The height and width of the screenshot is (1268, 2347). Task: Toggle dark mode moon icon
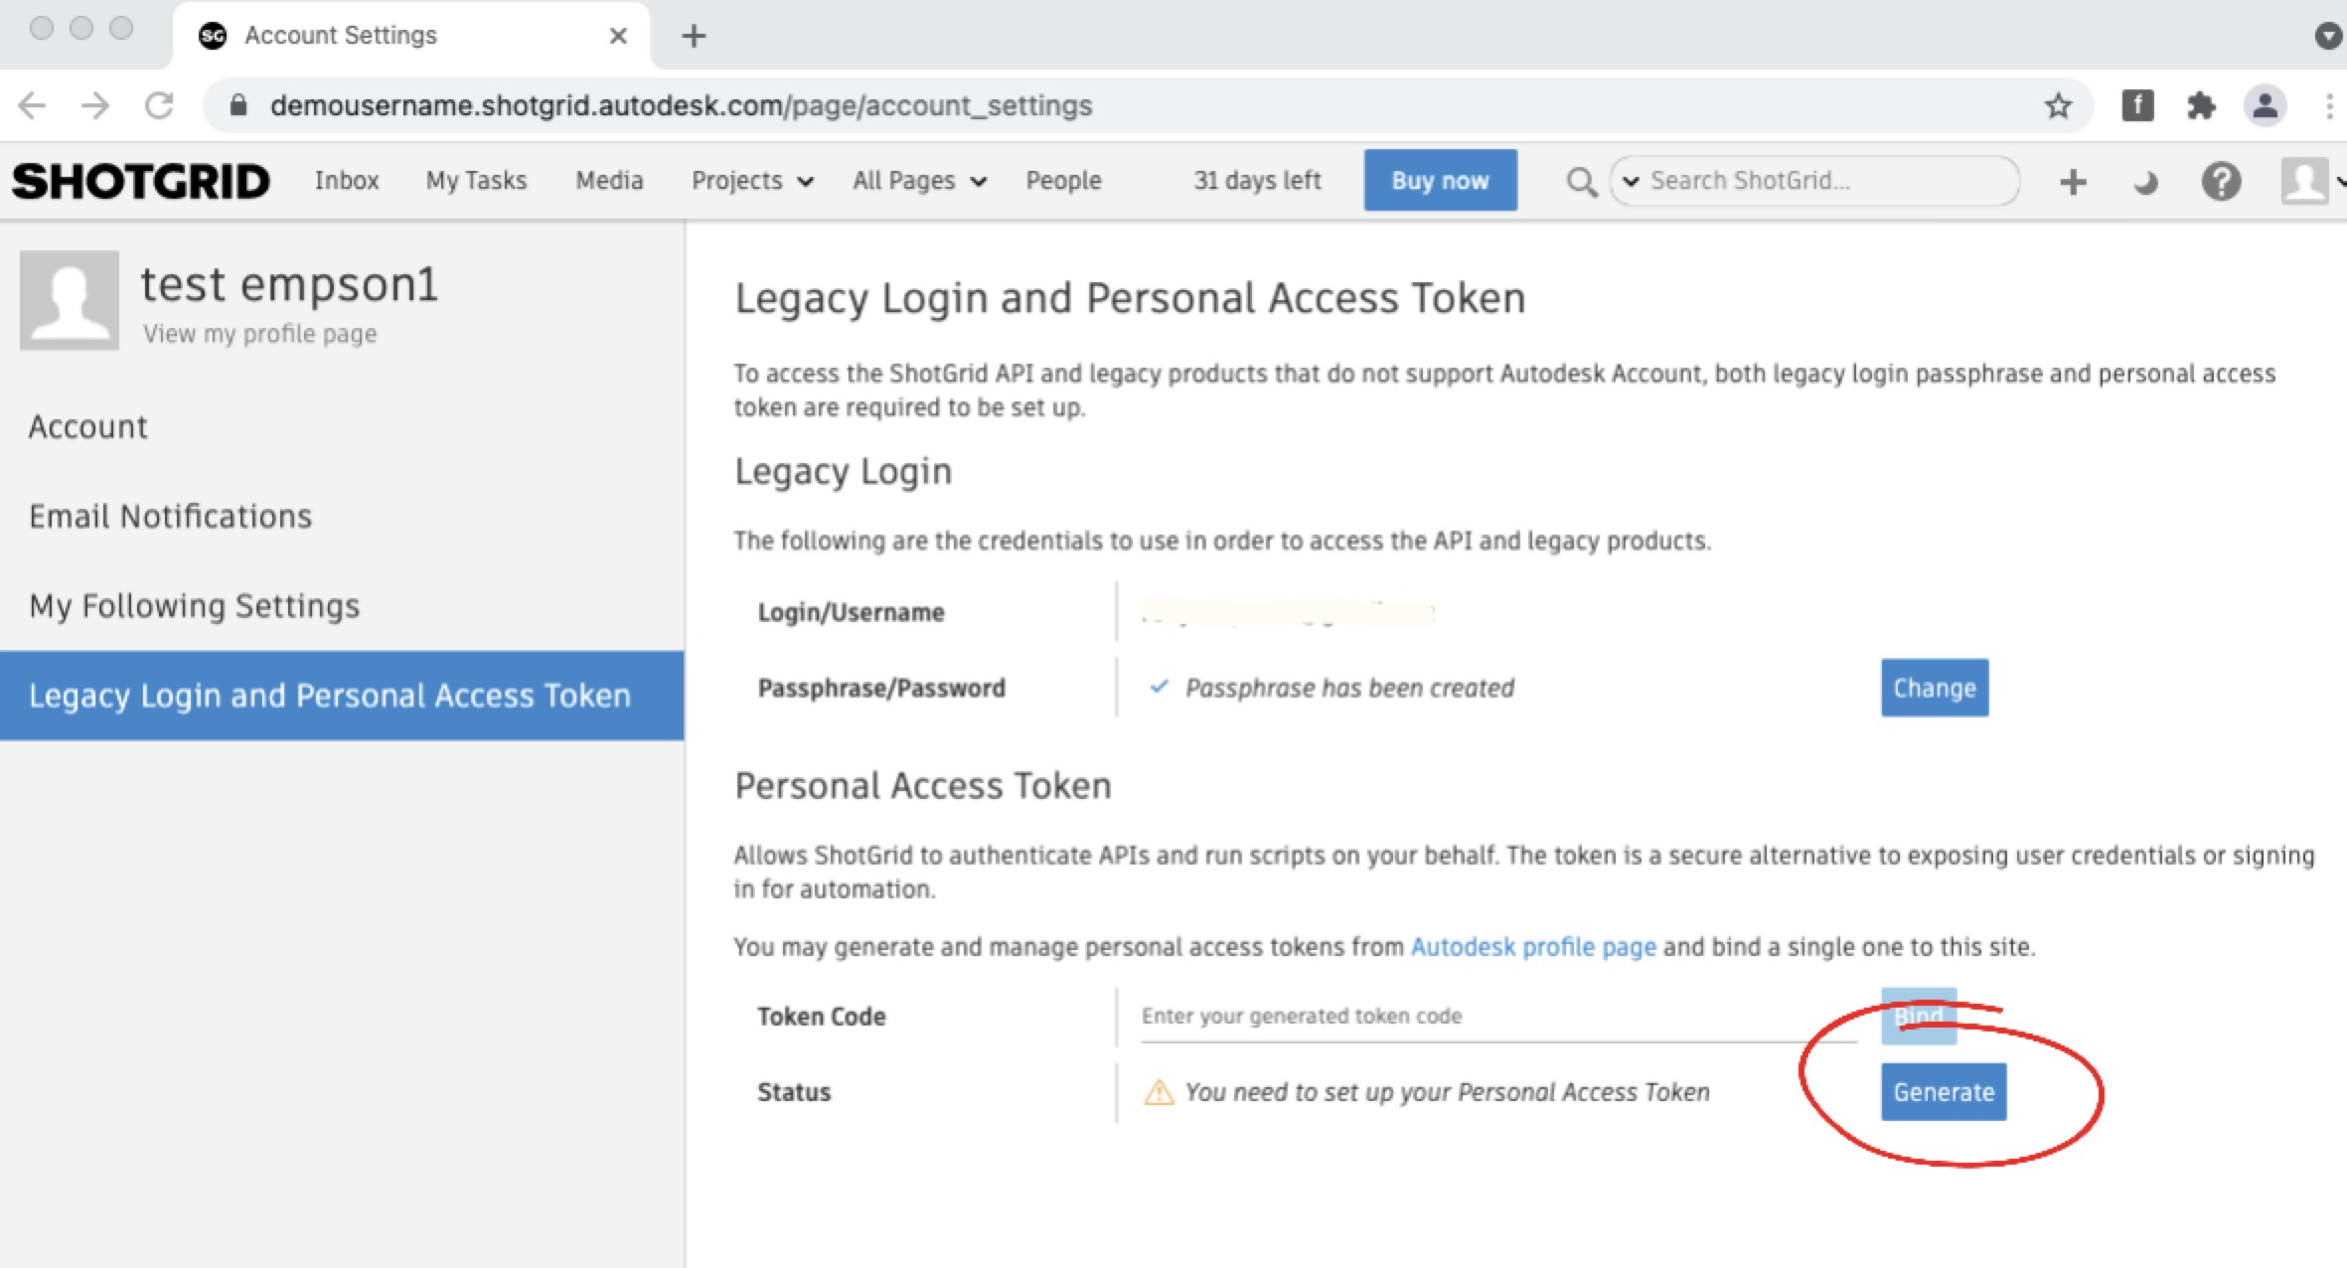tap(2145, 182)
